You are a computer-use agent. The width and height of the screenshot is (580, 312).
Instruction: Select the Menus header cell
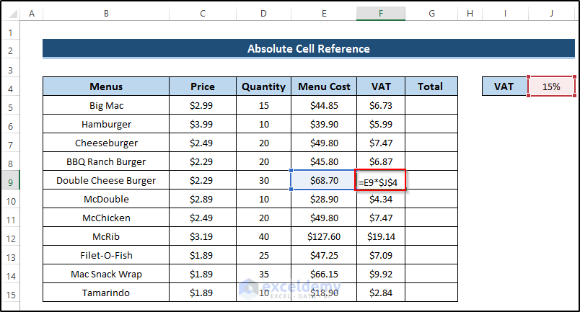106,86
